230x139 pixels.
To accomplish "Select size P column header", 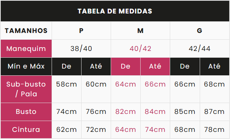I will [81, 31].
